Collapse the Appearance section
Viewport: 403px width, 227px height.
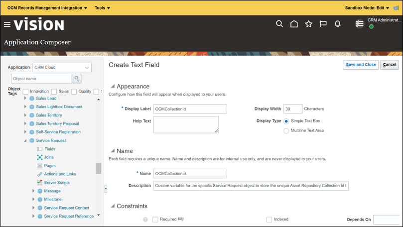click(x=113, y=86)
